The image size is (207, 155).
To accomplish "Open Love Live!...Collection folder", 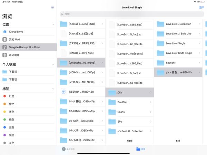I will click(x=178, y=24).
